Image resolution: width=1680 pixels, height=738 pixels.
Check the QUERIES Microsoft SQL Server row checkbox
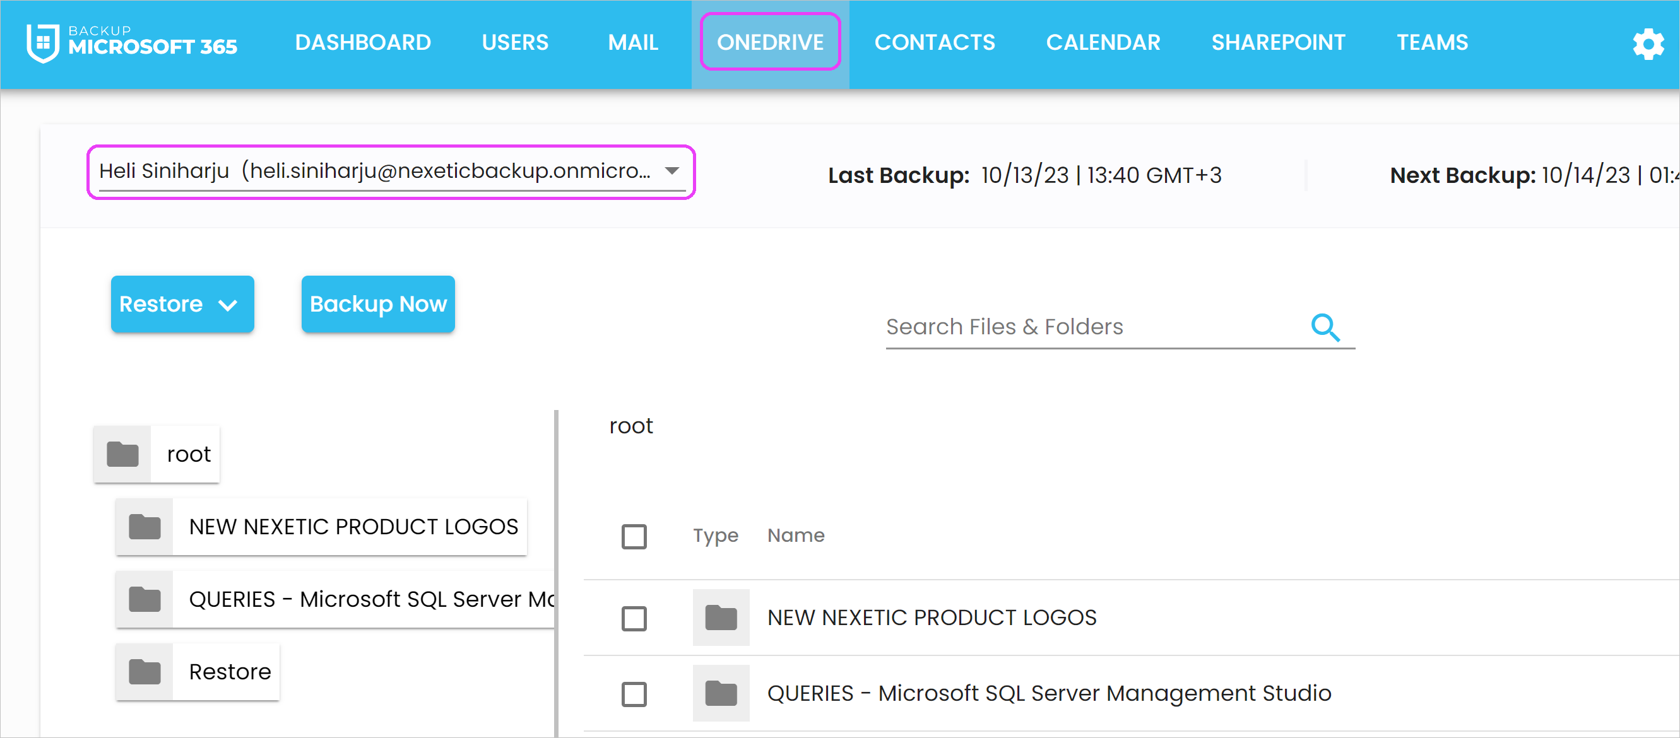(x=633, y=694)
